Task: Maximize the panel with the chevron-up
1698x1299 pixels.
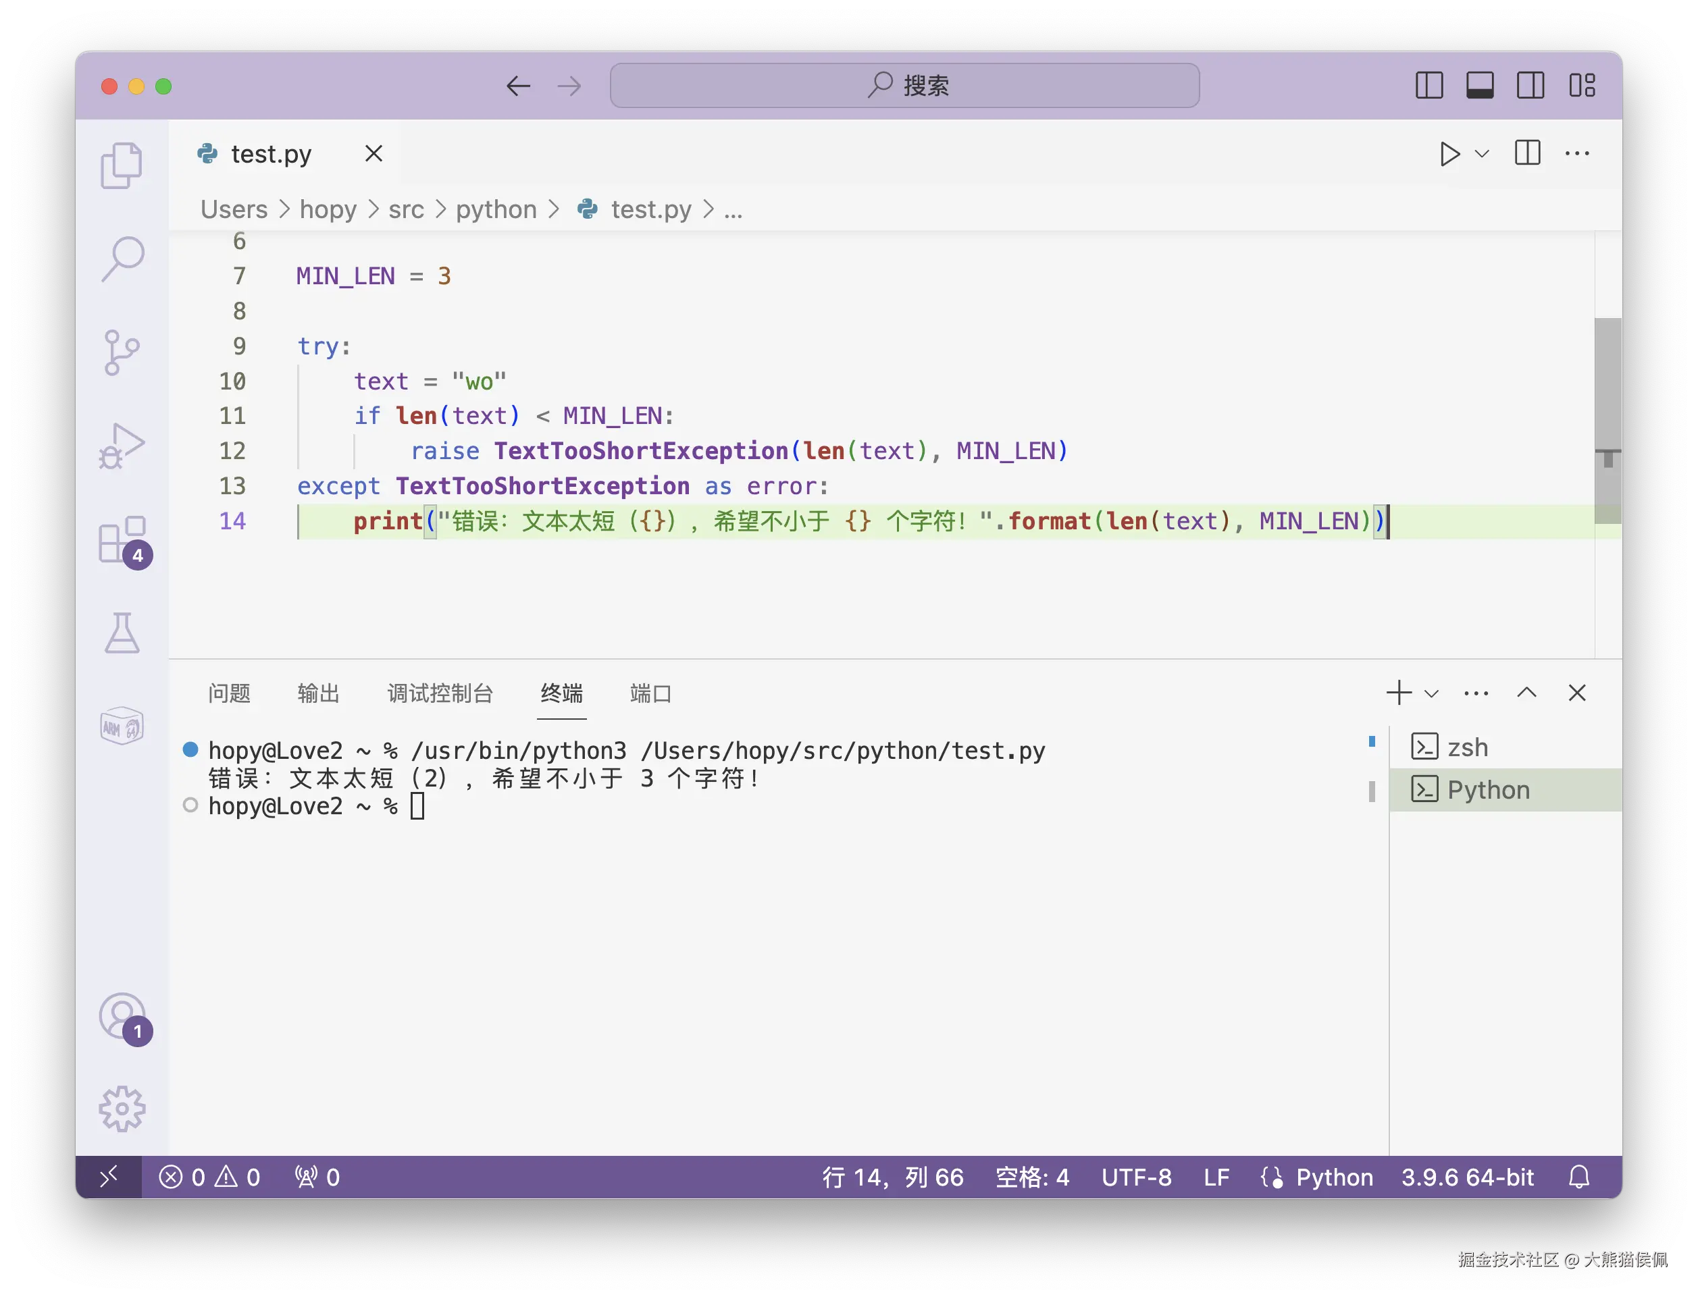Action: click(1526, 693)
